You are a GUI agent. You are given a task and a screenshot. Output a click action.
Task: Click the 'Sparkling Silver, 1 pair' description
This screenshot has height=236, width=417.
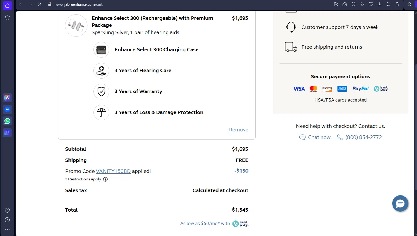(135, 32)
